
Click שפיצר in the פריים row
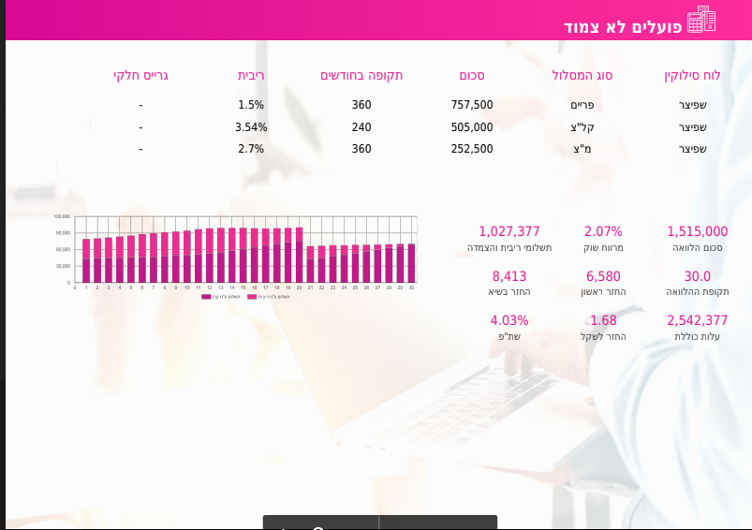(692, 105)
